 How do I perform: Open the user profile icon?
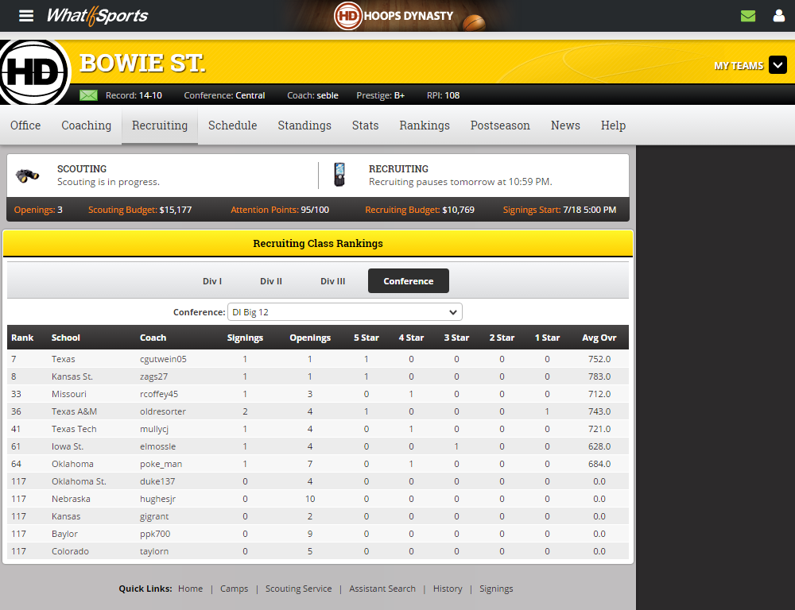[x=778, y=16]
